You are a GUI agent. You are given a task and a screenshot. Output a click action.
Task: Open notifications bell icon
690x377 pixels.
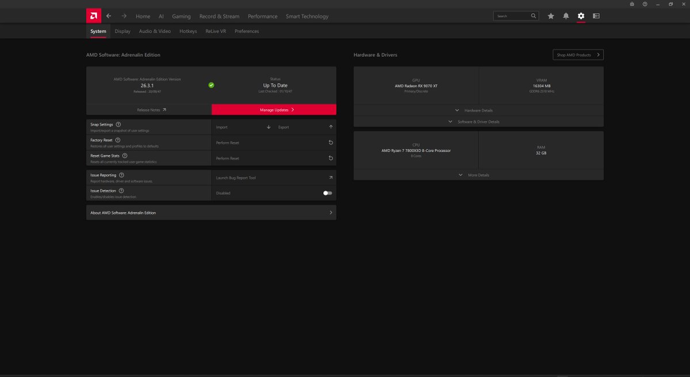pos(566,16)
